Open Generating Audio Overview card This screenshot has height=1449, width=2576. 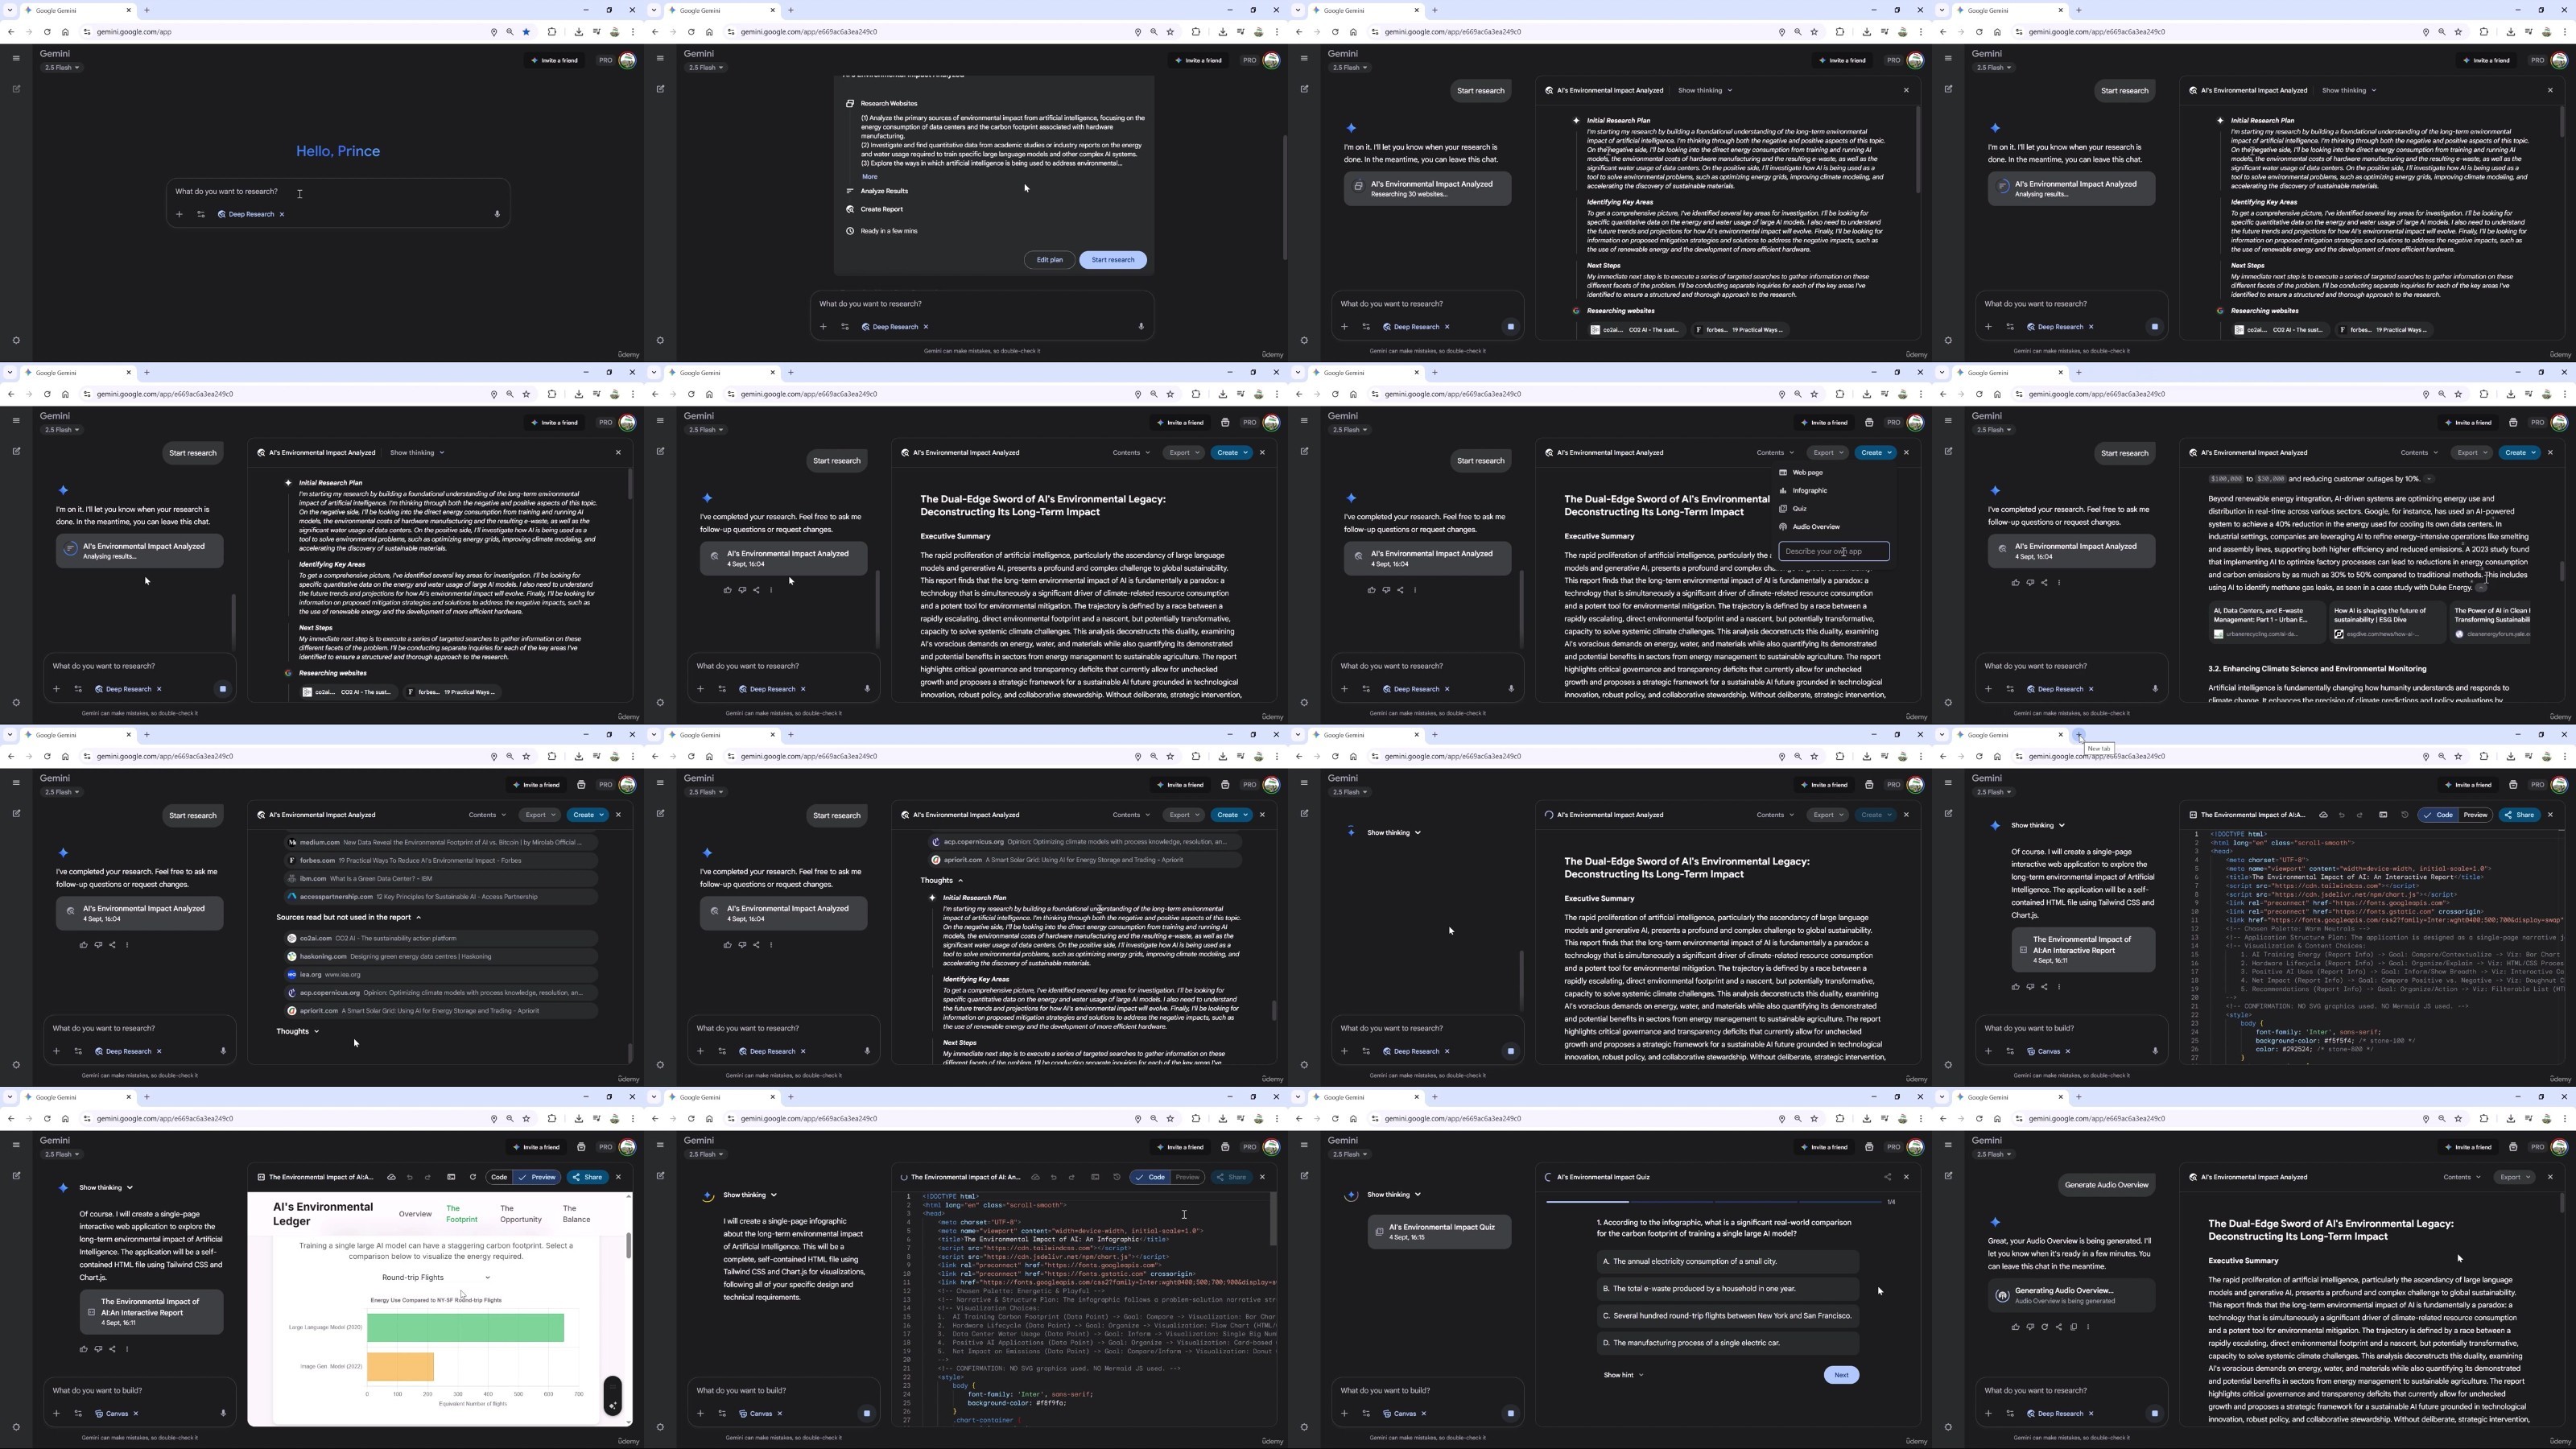(x=2071, y=1295)
